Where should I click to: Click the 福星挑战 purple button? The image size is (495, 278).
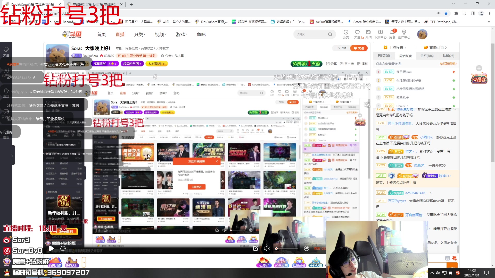105,64
